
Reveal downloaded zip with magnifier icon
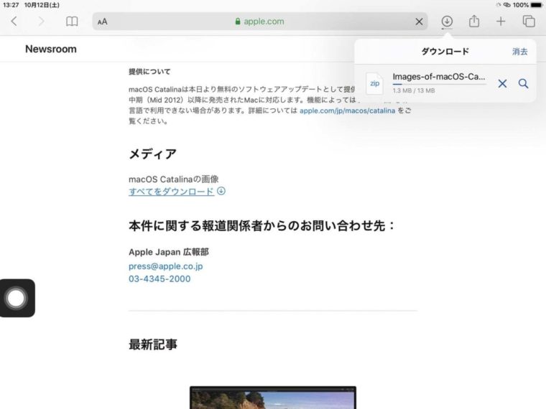(523, 83)
